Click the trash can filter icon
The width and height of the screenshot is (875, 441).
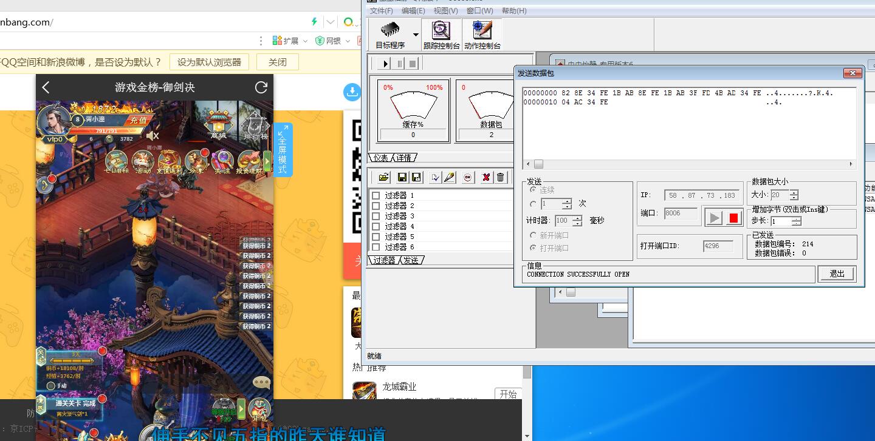(501, 177)
